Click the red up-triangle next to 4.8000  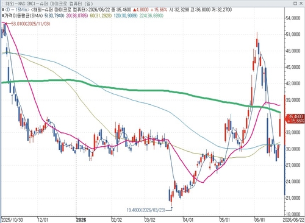135,10
